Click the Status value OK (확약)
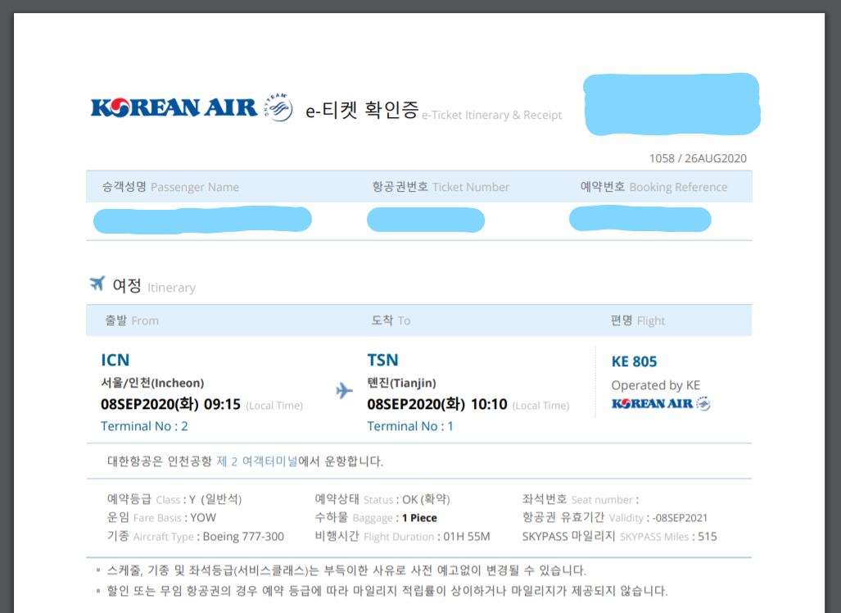This screenshot has width=841, height=613. (426, 500)
